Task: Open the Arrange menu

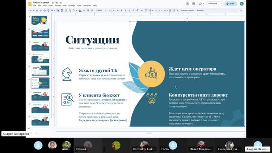Action: [x=71, y=6]
